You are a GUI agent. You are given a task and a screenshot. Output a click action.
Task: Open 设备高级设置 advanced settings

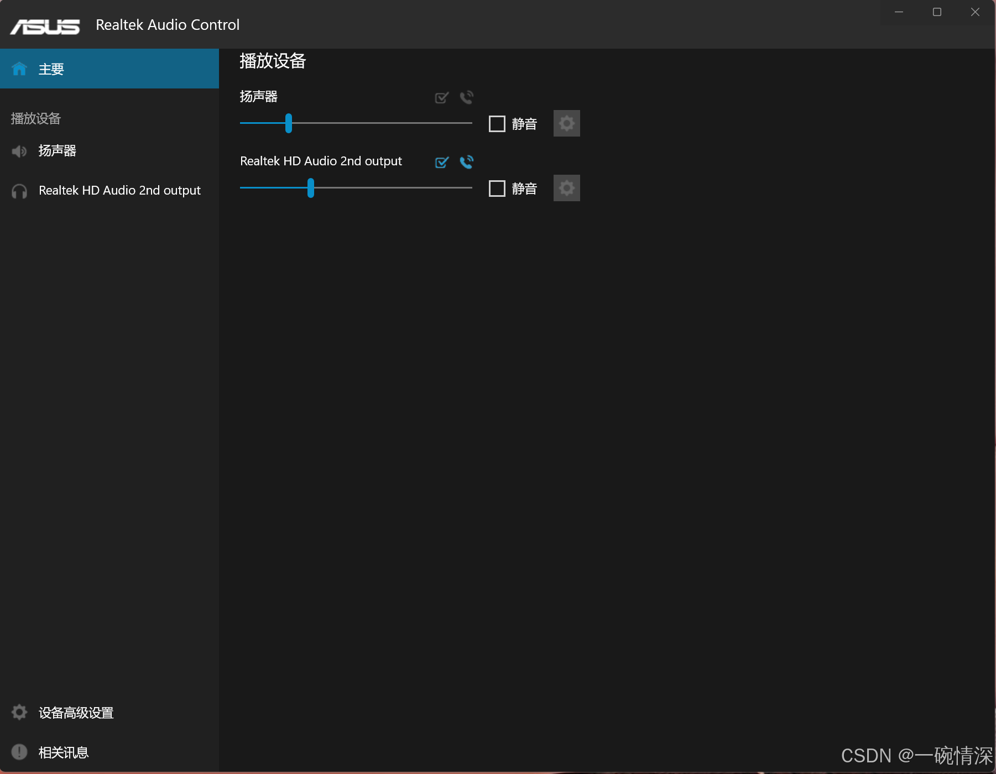click(109, 713)
